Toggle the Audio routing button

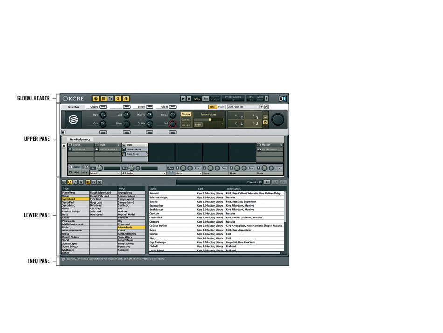point(75,167)
